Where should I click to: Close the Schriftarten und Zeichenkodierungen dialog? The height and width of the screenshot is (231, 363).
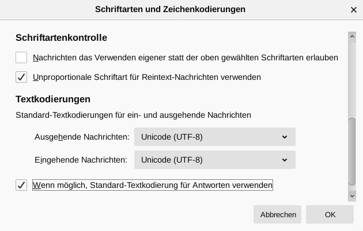(353, 10)
